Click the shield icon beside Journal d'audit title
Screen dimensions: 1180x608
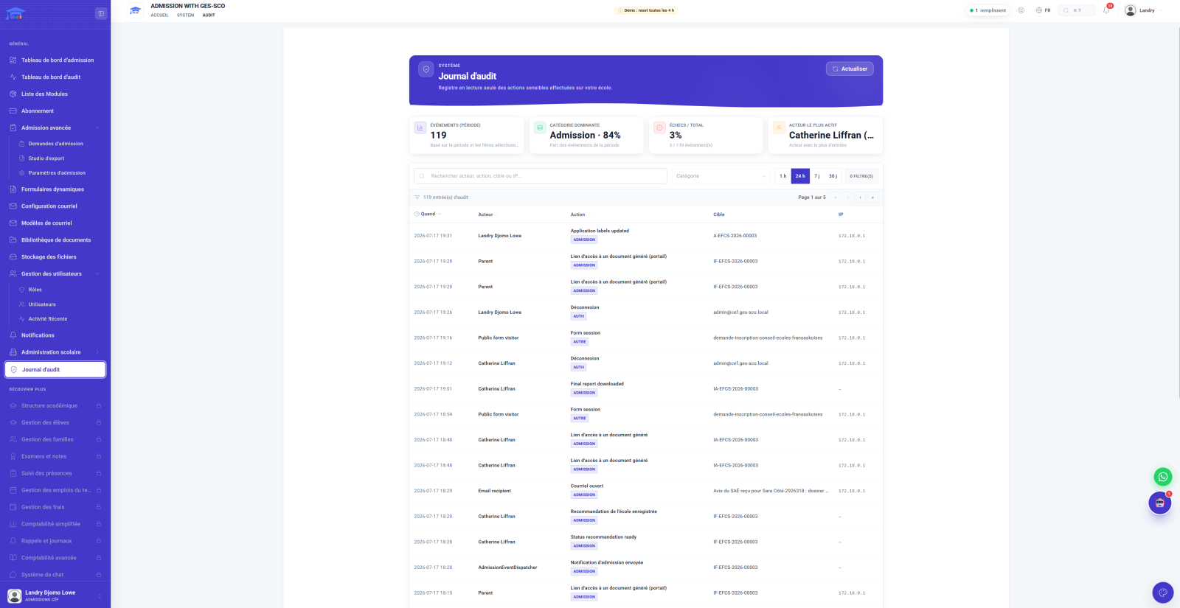point(426,69)
